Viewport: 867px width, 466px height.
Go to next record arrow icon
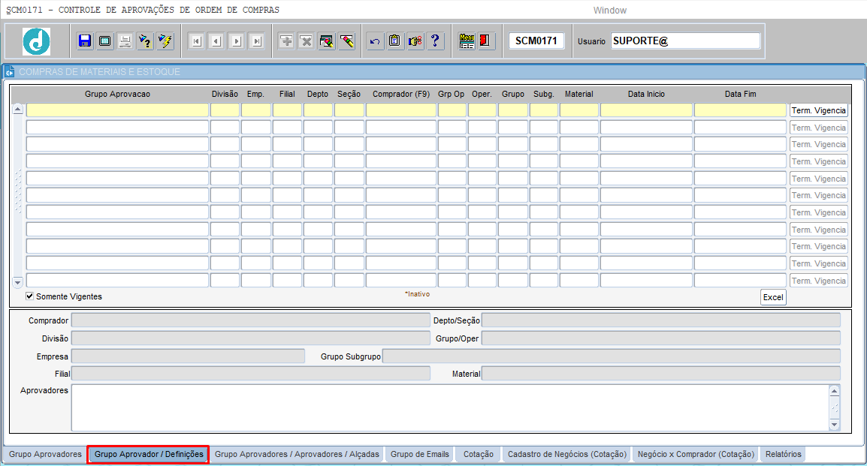[x=237, y=41]
